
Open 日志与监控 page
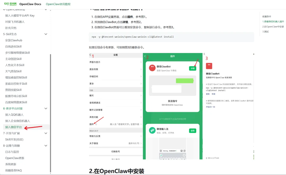pos(12,152)
